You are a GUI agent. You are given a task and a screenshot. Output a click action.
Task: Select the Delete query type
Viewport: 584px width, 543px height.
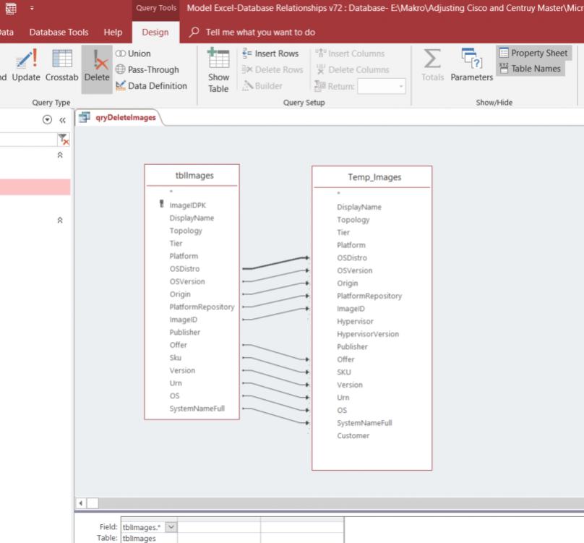point(95,70)
